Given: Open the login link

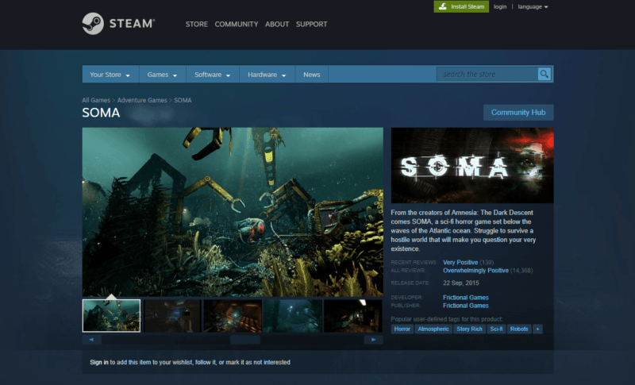Looking at the screenshot, I should click(500, 6).
